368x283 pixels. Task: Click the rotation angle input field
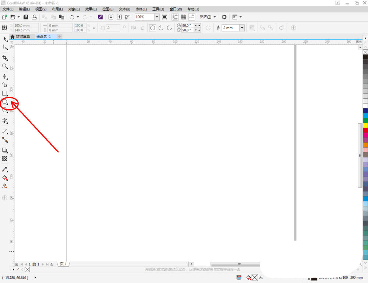[x=113, y=28]
